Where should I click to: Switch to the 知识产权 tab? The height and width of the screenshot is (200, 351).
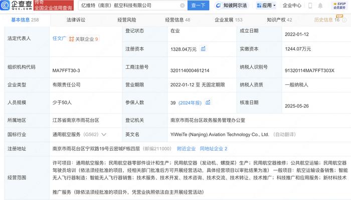pos(279,20)
